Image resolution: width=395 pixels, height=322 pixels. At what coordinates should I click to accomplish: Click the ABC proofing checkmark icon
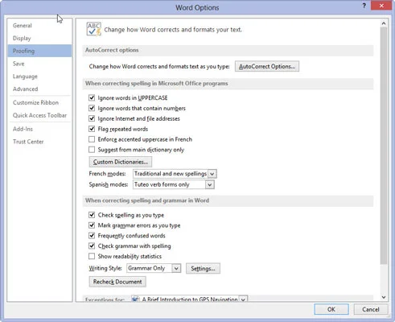coord(93,29)
